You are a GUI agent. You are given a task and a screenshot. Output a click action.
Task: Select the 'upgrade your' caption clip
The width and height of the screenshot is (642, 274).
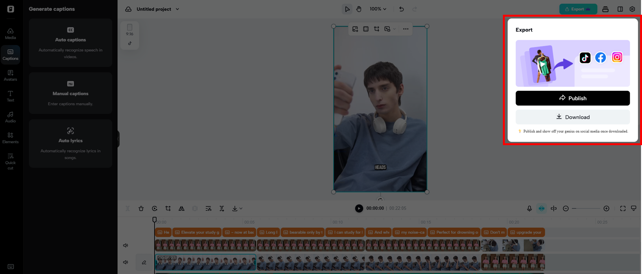(x=526, y=232)
